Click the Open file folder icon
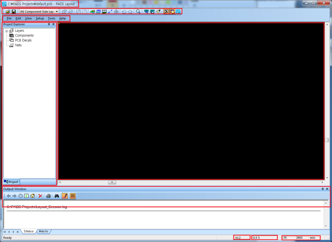The image size is (332, 242). (8, 12)
